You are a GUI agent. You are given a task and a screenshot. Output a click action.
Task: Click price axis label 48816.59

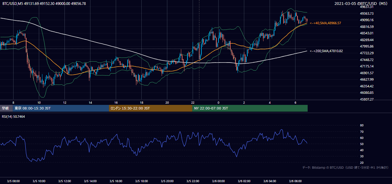[367, 27]
